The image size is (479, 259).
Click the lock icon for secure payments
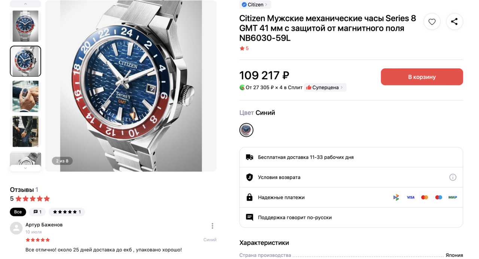point(249,197)
